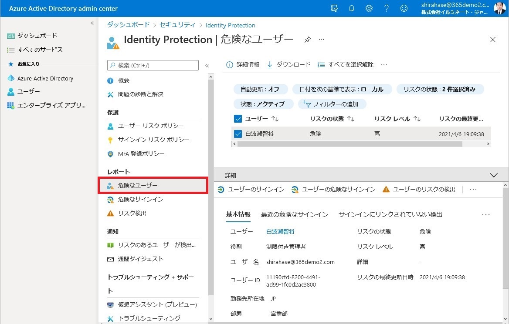The height and width of the screenshot is (324, 509).
Task: Switch to 基本情報 tab
Action: [238, 214]
